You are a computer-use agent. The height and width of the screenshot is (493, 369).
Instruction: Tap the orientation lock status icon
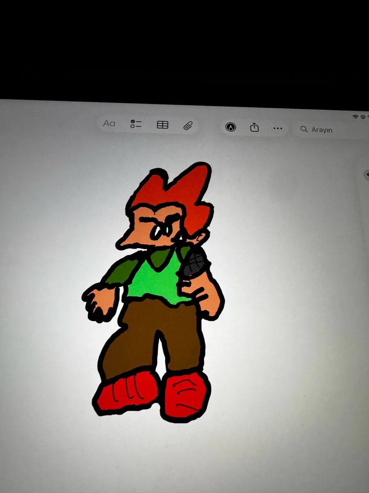click(x=363, y=117)
